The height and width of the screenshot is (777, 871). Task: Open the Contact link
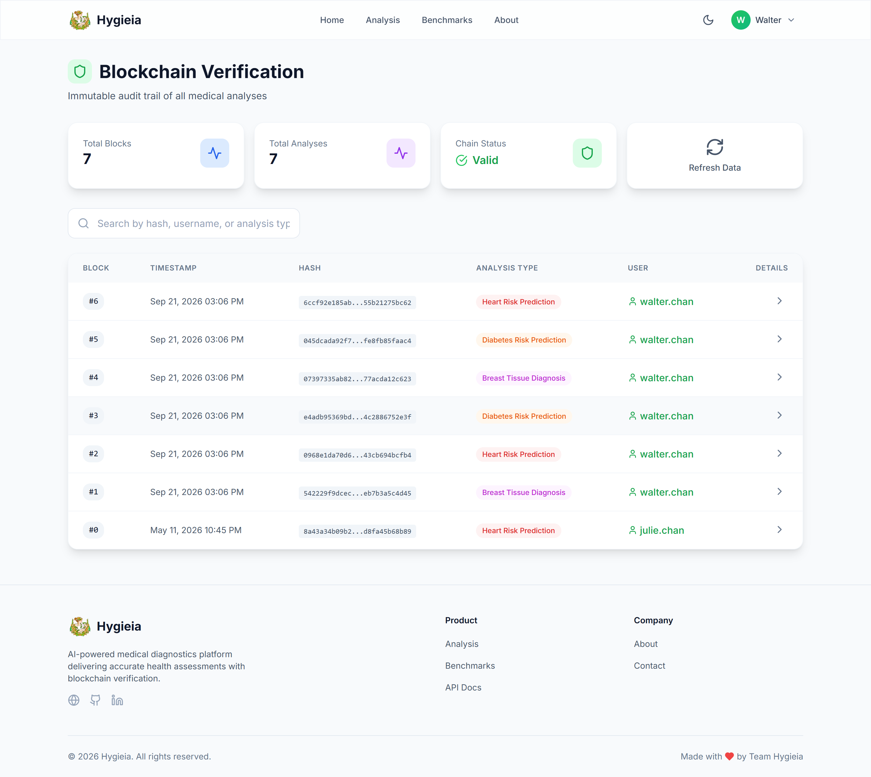650,666
